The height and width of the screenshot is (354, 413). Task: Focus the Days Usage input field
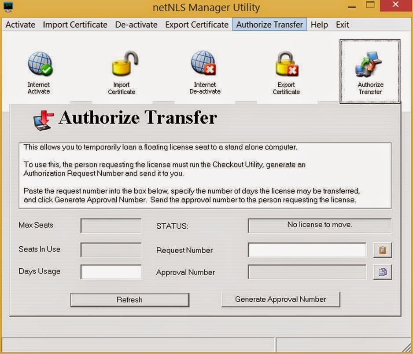click(x=111, y=272)
